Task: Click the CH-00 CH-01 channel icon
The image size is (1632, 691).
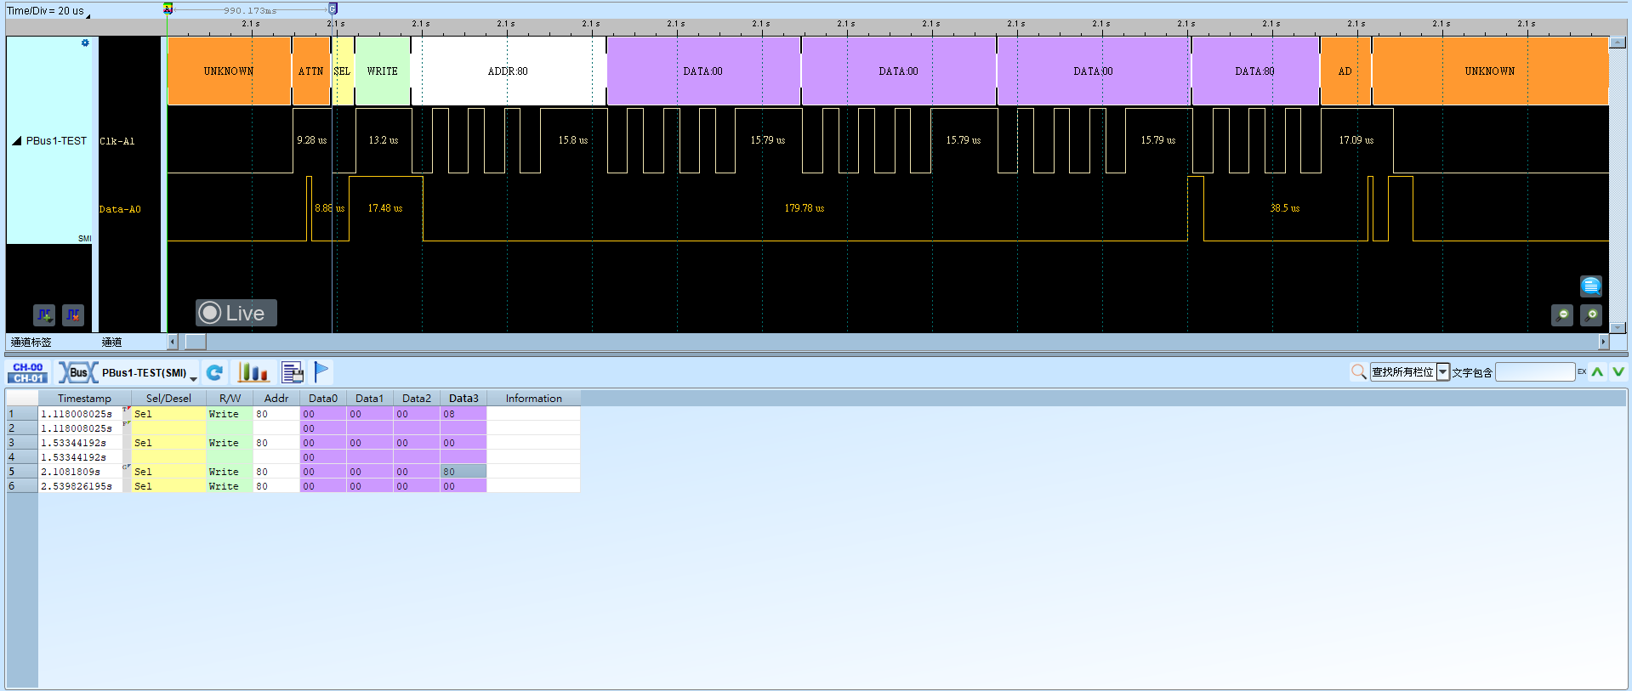Action: click(28, 372)
